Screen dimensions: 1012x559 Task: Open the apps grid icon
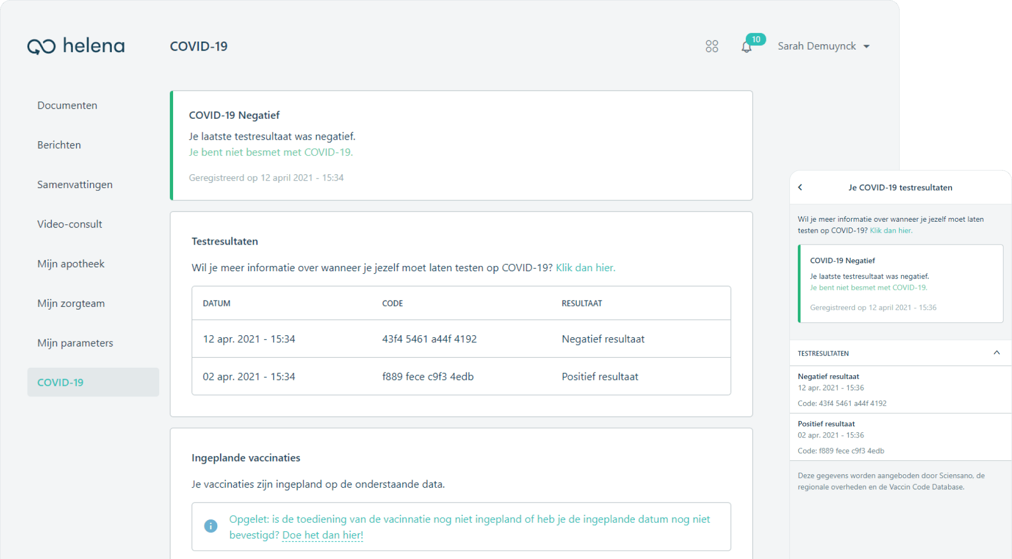[x=712, y=46]
